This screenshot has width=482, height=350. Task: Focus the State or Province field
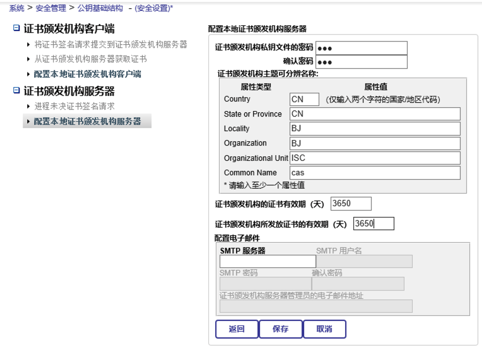[x=375, y=114]
